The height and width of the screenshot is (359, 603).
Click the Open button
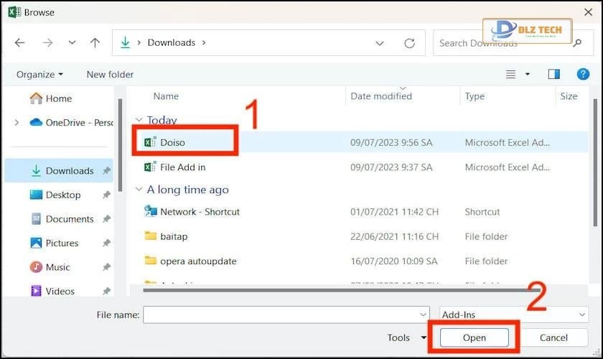475,337
